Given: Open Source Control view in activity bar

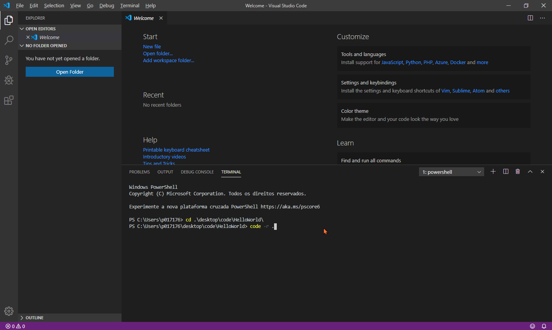Looking at the screenshot, I should coord(9,60).
